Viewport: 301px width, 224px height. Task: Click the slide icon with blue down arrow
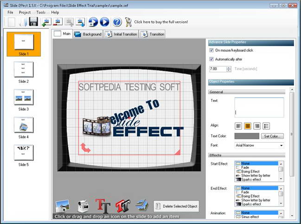[80, 22]
